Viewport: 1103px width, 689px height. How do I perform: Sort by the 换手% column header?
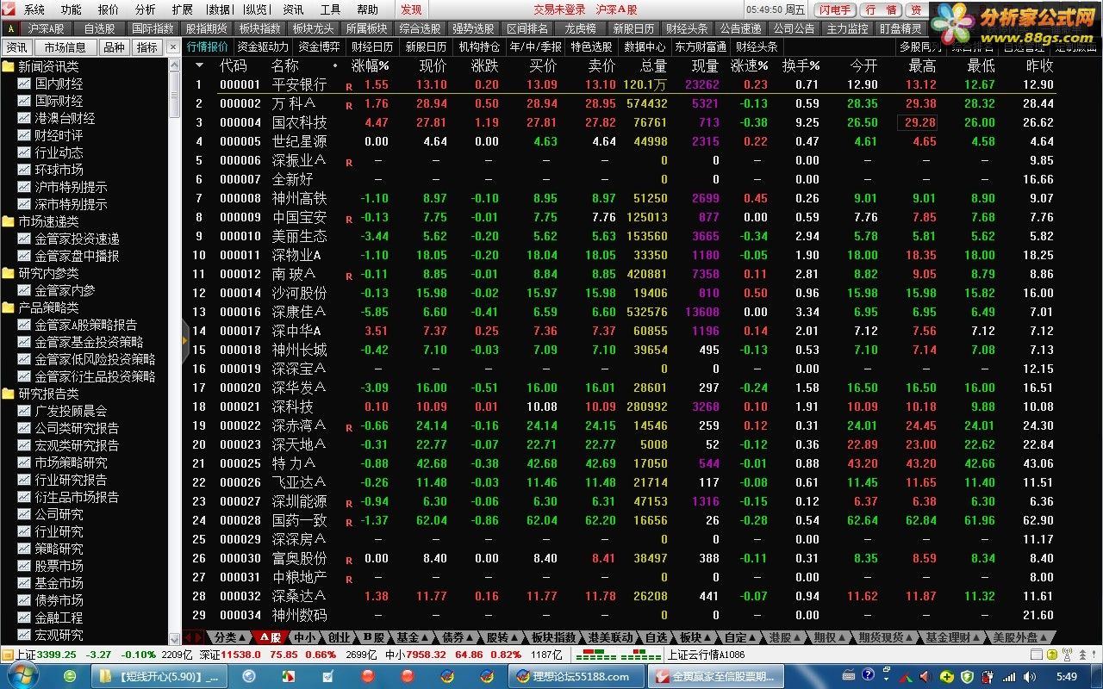801,65
